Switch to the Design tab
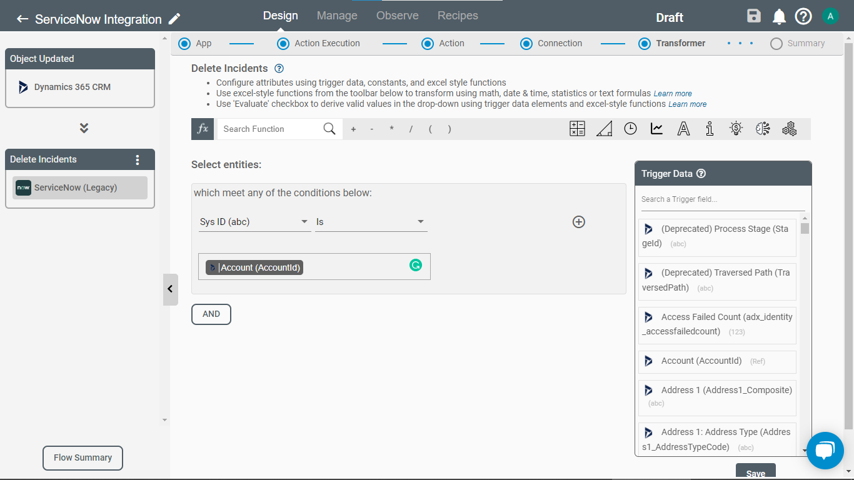Viewport: 854px width, 480px height. click(281, 16)
